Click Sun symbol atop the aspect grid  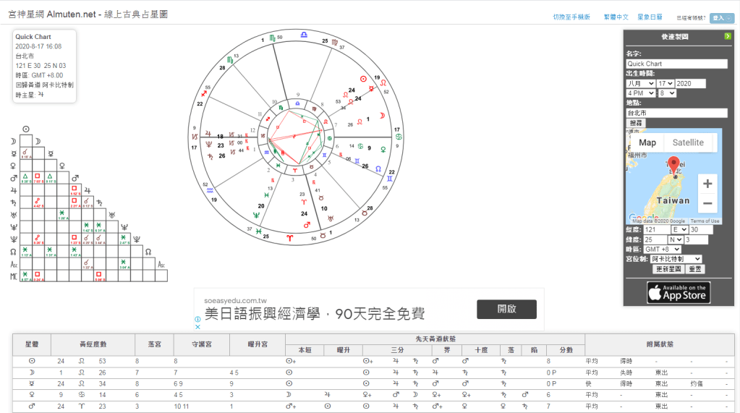26,129
